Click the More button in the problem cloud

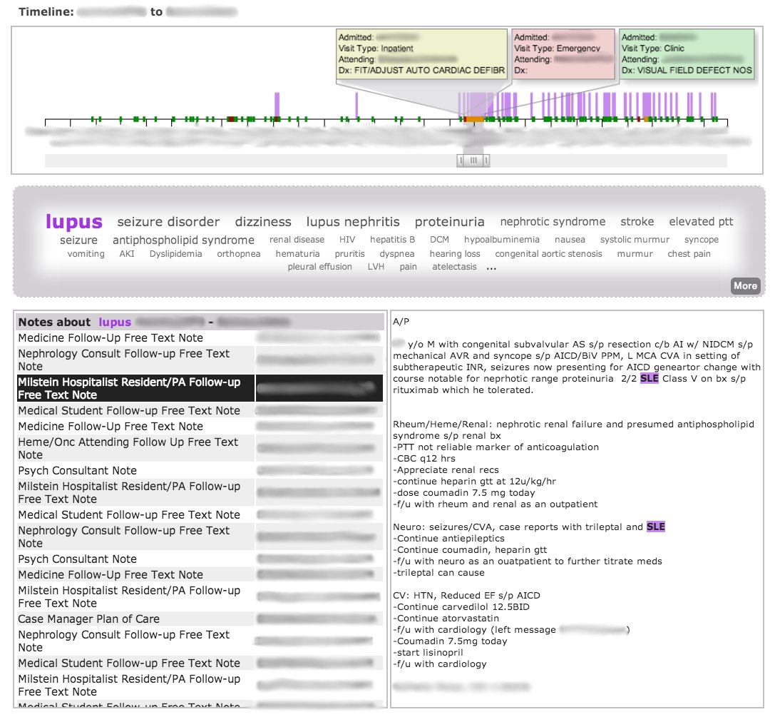coord(745,285)
